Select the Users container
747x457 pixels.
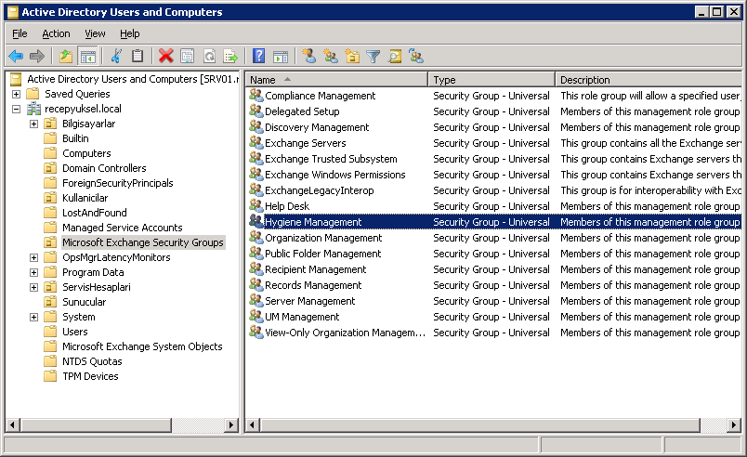coord(75,332)
